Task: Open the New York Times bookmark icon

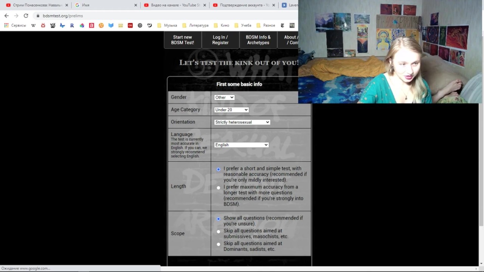Action: (x=282, y=25)
